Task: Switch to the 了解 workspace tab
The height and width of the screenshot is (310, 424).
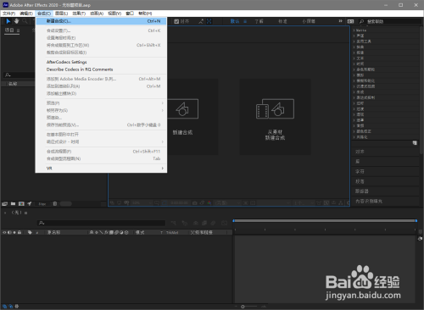Action: click(259, 21)
